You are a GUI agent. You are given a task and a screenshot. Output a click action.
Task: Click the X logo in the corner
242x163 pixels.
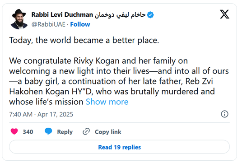tap(224, 14)
